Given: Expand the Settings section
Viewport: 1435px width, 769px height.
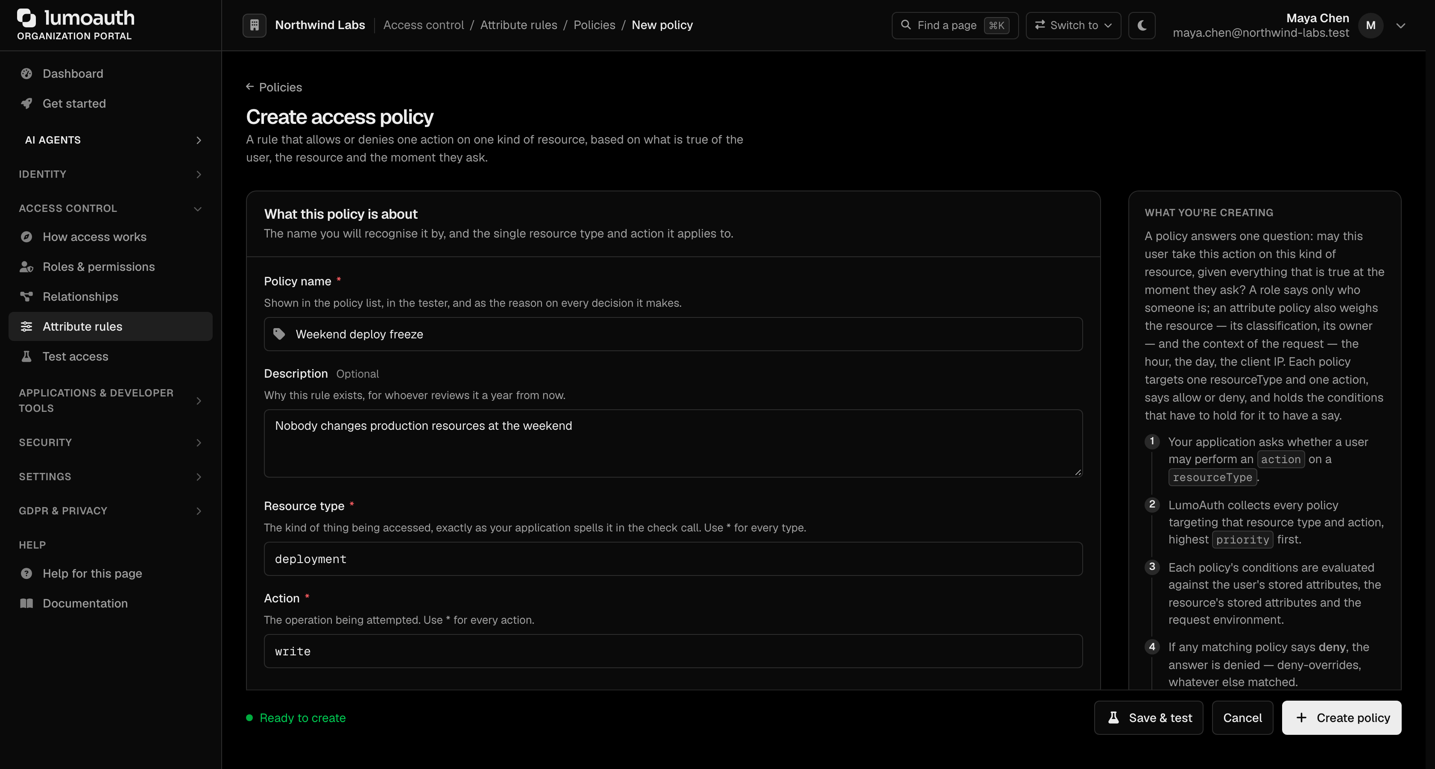Looking at the screenshot, I should [x=110, y=477].
